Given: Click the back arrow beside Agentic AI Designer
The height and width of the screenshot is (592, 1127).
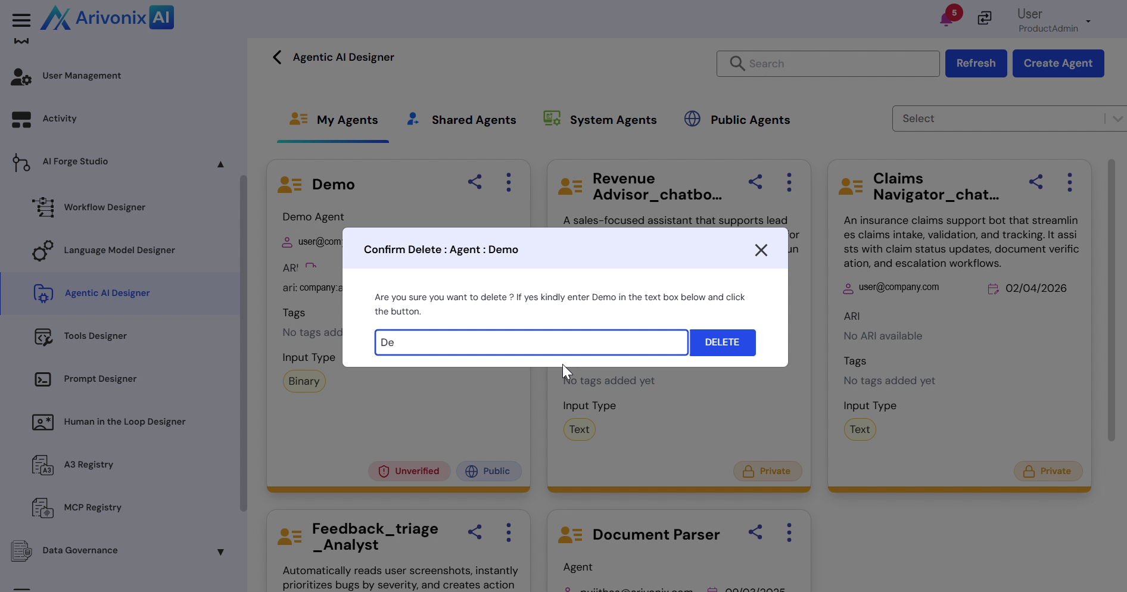Looking at the screenshot, I should tap(277, 57).
